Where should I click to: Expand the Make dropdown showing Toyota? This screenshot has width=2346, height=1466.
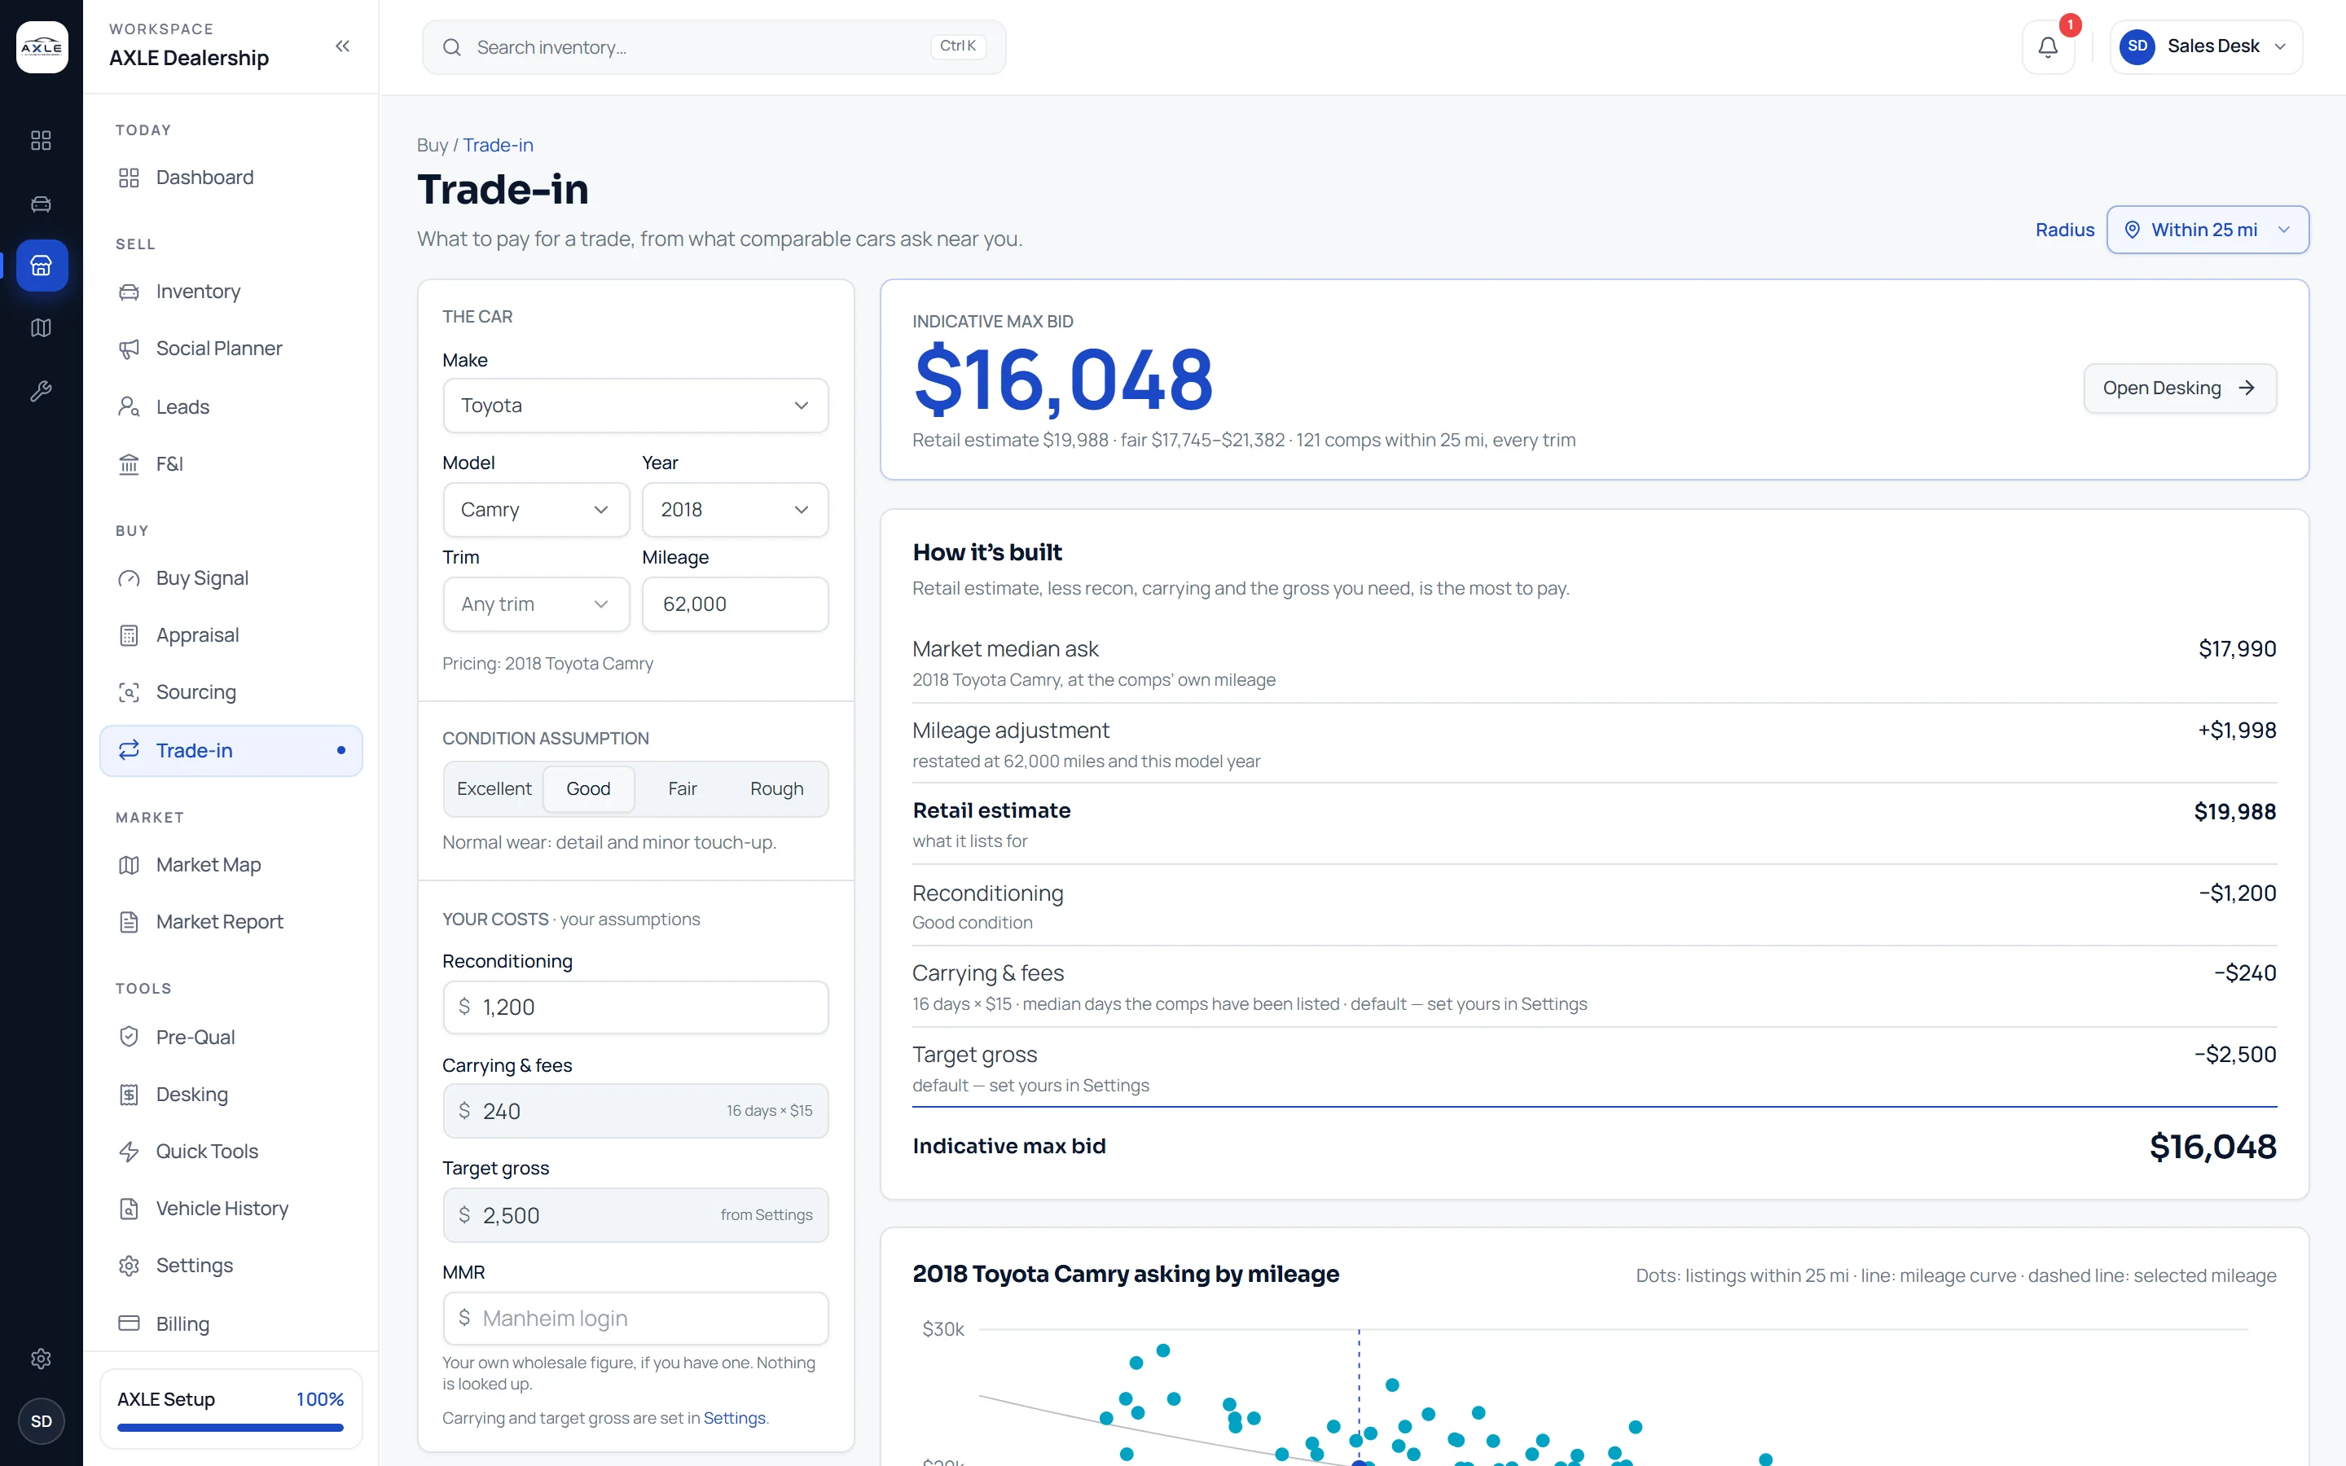[x=635, y=406]
